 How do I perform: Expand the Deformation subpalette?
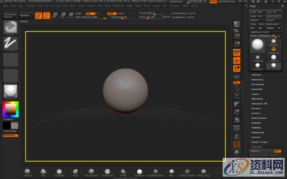point(259,118)
